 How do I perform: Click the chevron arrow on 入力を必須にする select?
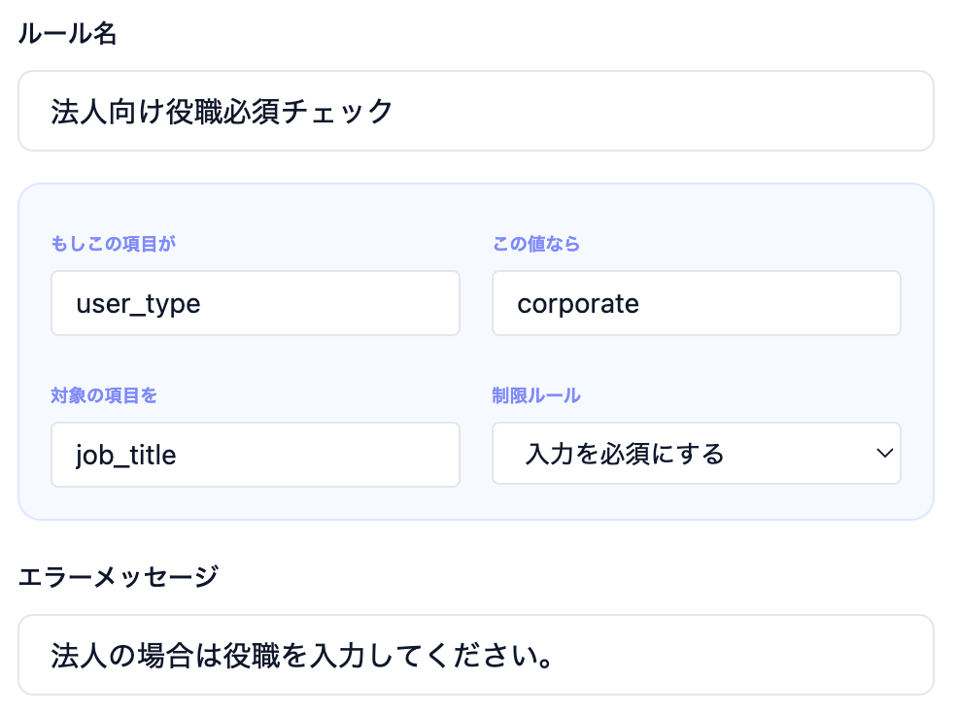tap(884, 453)
